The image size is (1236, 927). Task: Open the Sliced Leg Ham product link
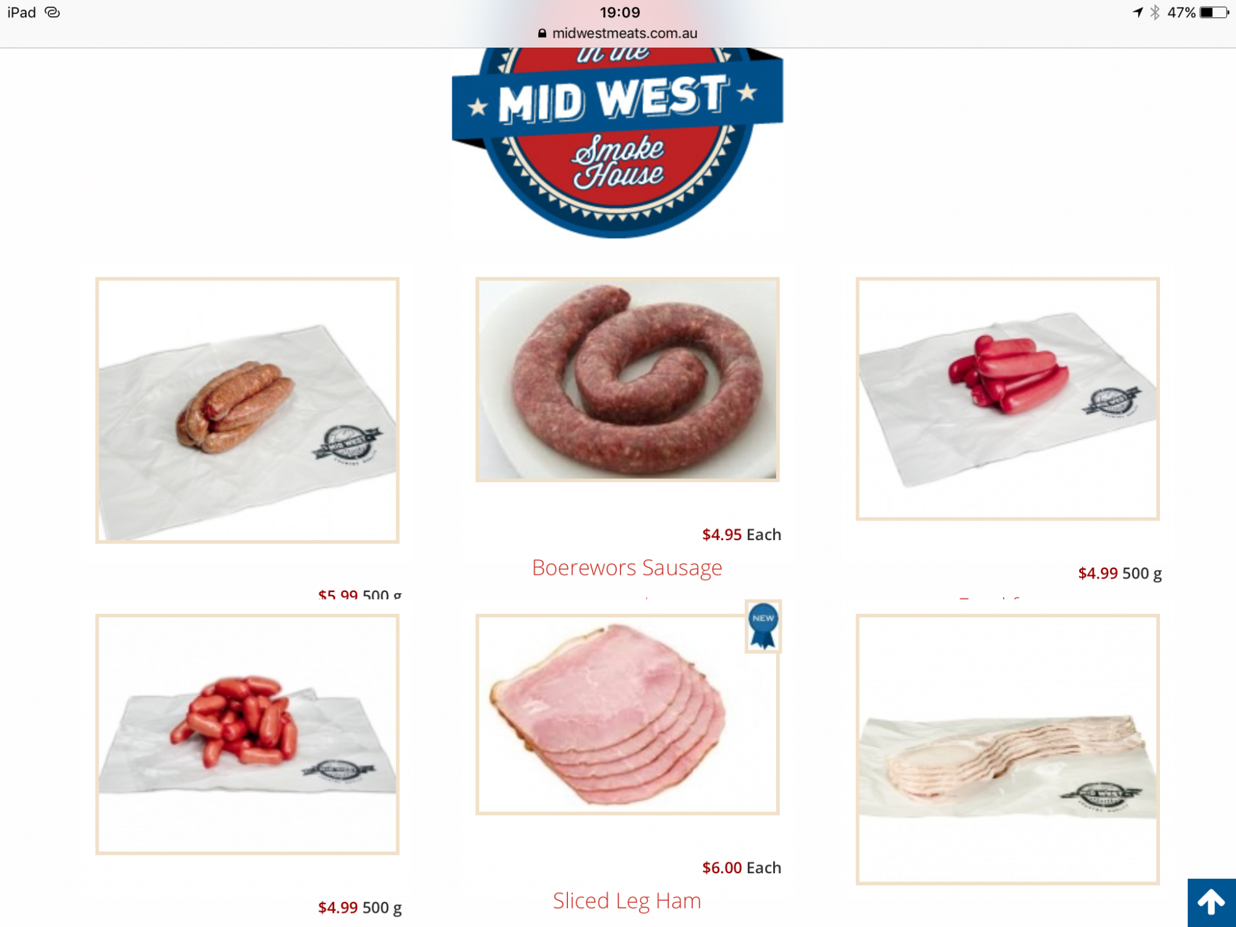coord(627,901)
